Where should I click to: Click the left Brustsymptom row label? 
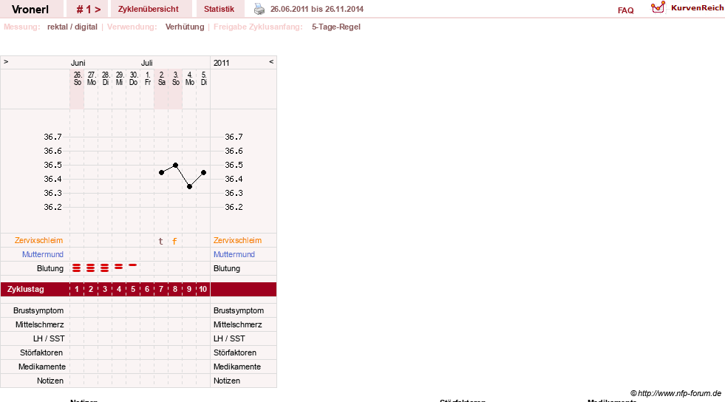tap(38, 310)
